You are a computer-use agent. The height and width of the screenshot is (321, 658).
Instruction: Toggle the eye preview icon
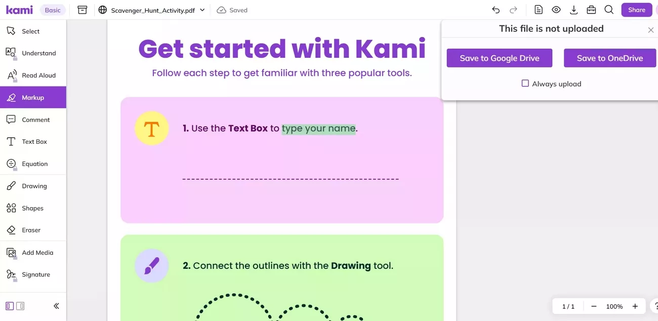[x=556, y=10]
